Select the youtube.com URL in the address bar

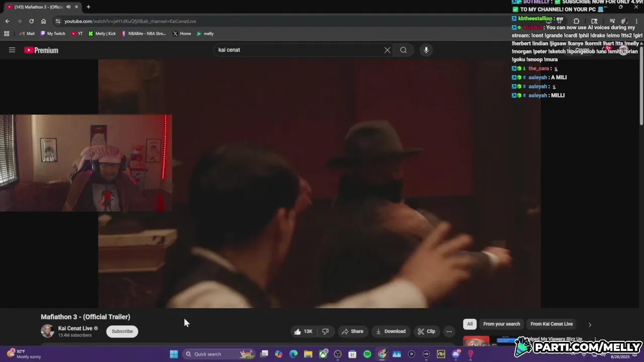(x=130, y=21)
